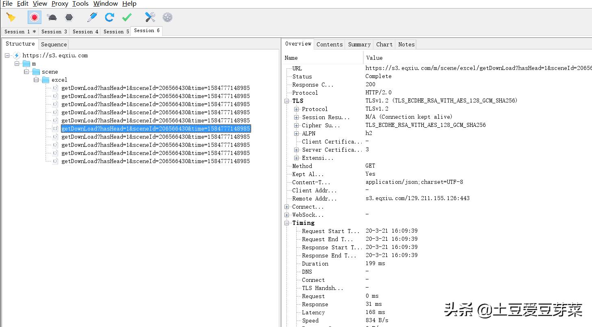592x327 pixels.
Task: Open the Proxy menu
Action: pos(60,4)
